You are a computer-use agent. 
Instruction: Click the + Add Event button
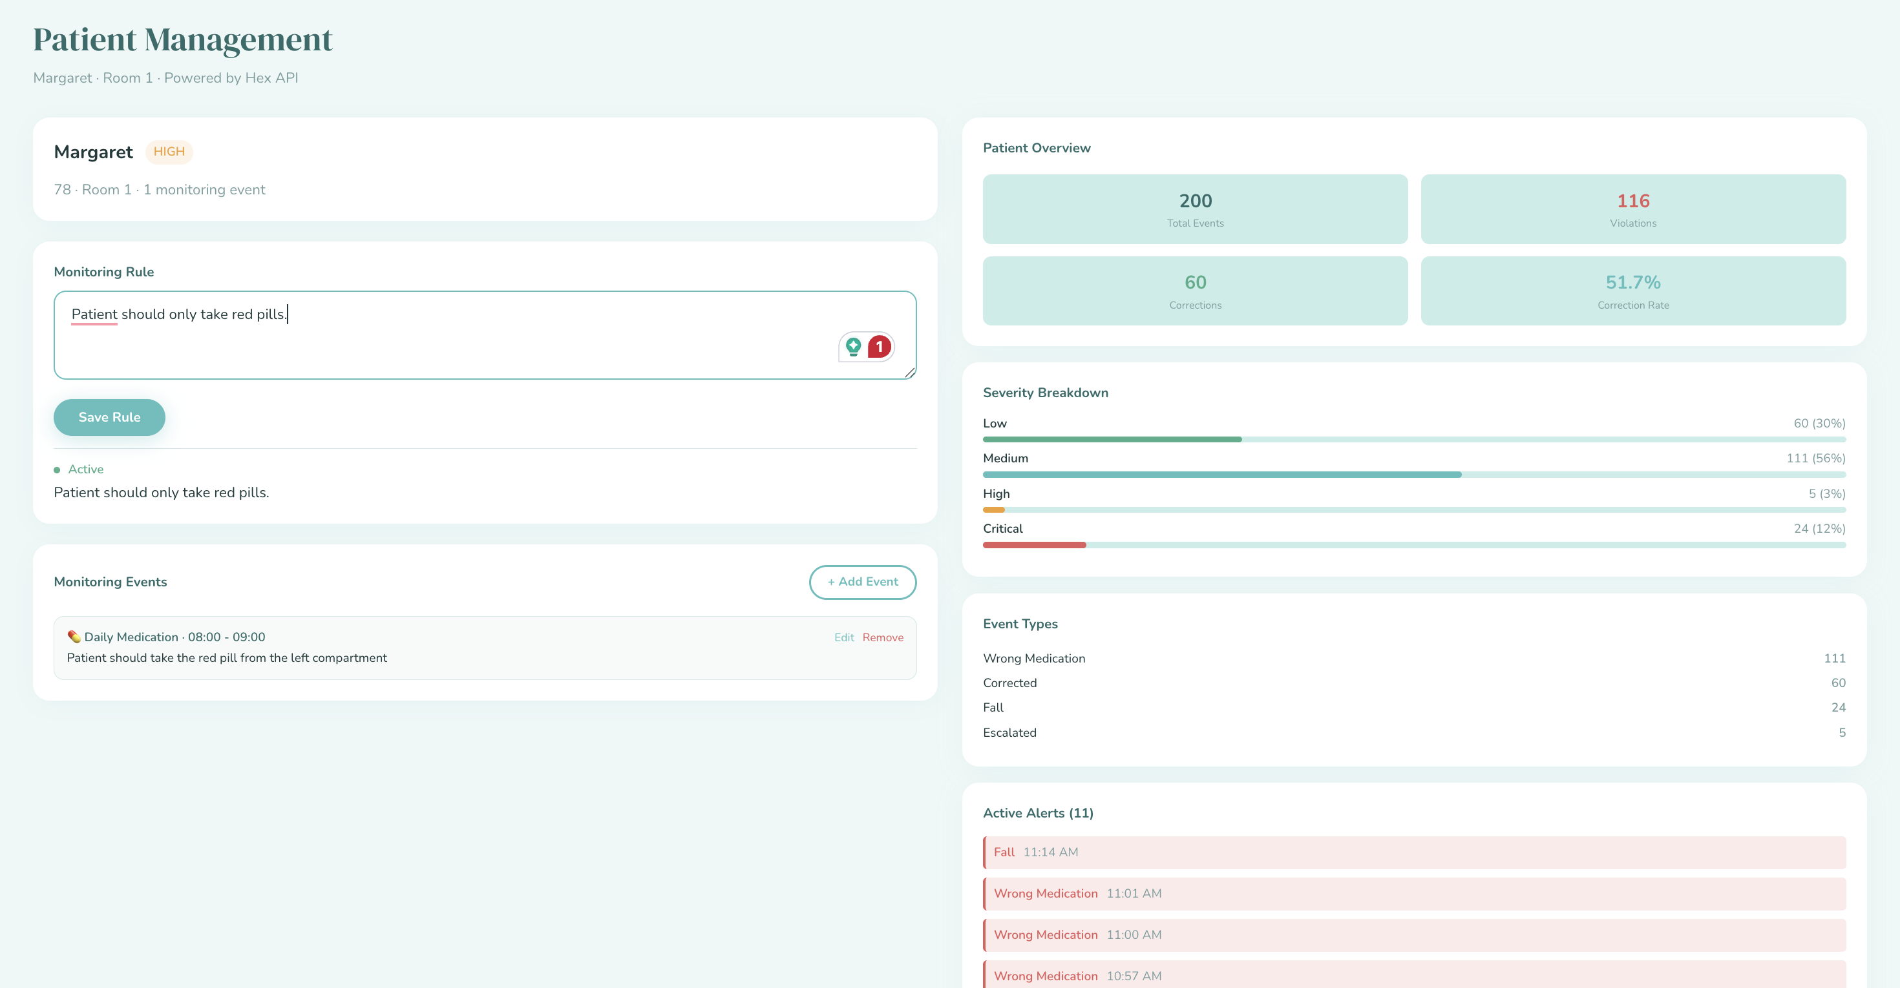pyautogui.click(x=862, y=581)
